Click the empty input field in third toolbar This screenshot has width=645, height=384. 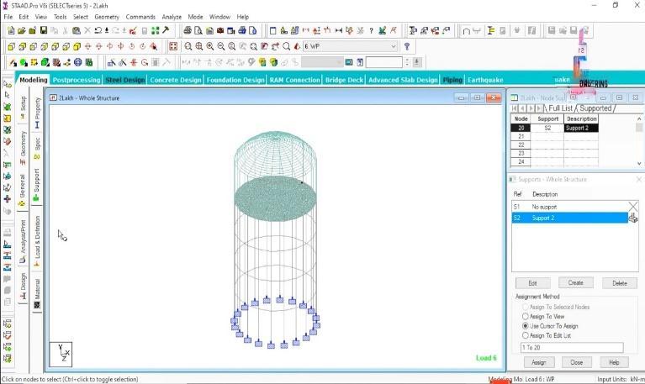tap(383, 62)
